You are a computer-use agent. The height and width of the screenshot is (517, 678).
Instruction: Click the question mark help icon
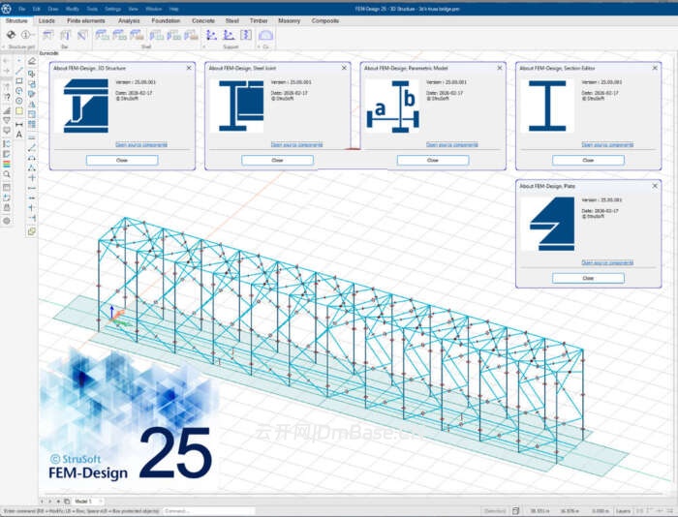coord(7,97)
